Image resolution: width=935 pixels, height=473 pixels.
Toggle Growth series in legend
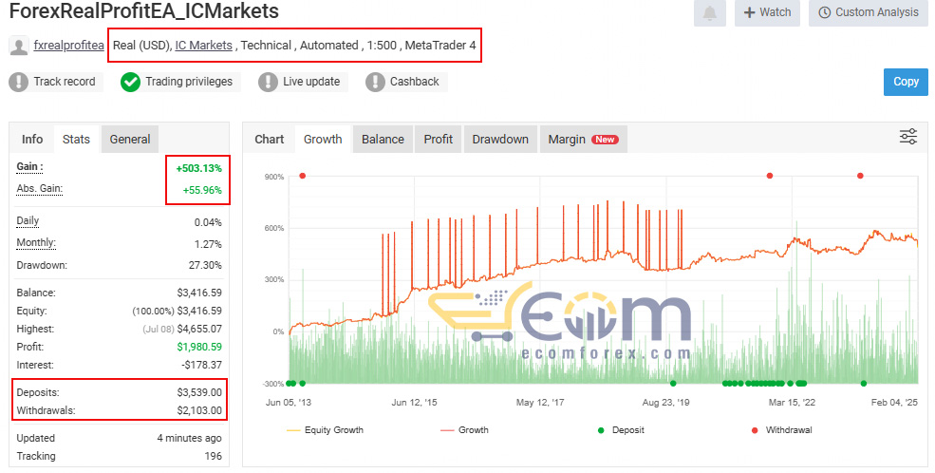tap(464, 430)
